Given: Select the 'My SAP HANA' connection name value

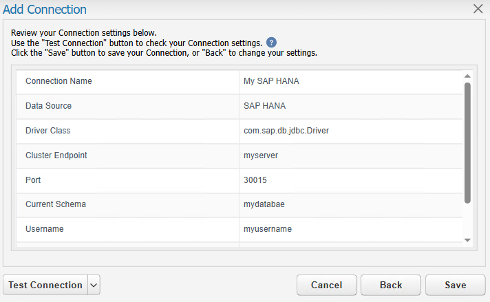Looking at the screenshot, I should (x=271, y=81).
